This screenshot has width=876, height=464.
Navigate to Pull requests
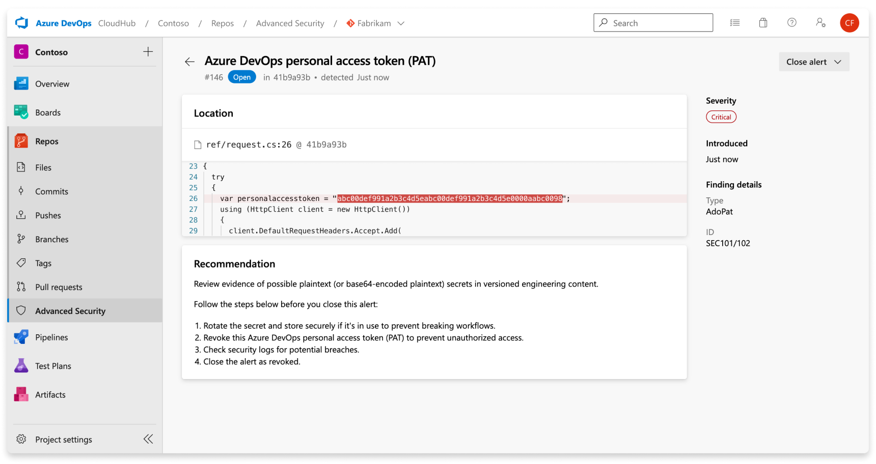click(59, 287)
